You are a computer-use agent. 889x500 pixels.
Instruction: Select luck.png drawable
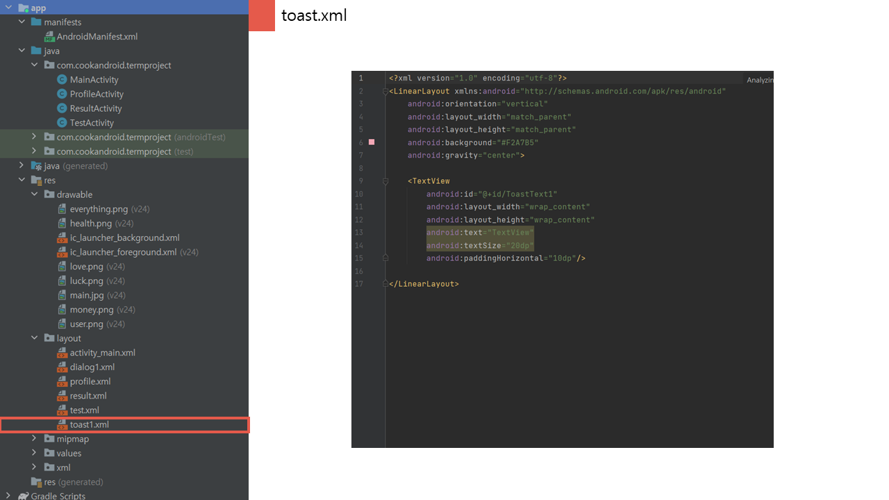[86, 281]
